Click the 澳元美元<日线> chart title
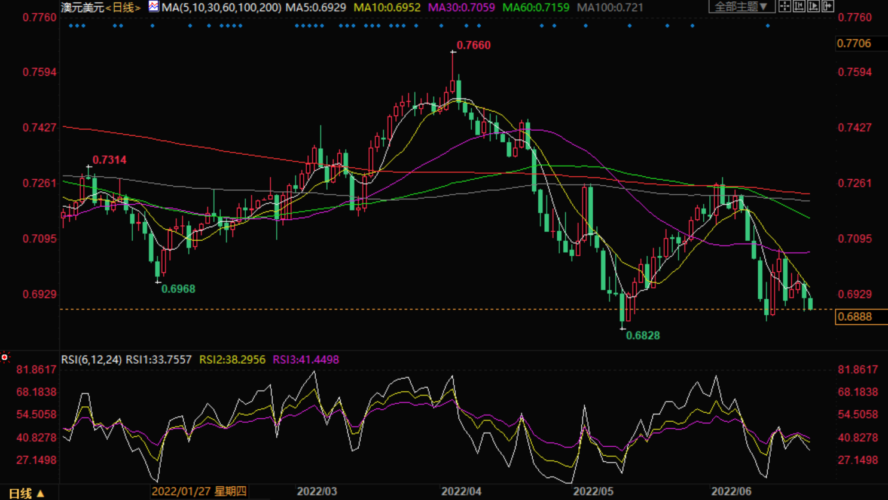 point(100,8)
